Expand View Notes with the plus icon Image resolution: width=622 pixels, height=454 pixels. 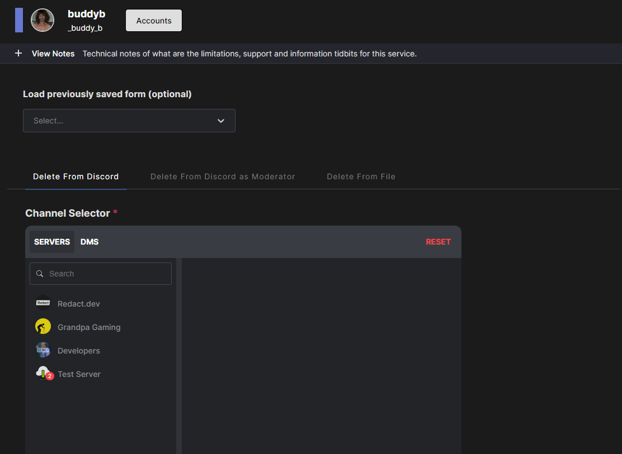[18, 53]
